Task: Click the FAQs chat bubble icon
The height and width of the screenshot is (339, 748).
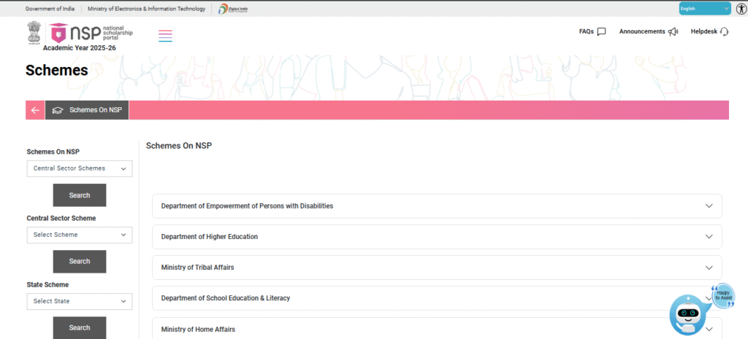Action: pos(601,32)
